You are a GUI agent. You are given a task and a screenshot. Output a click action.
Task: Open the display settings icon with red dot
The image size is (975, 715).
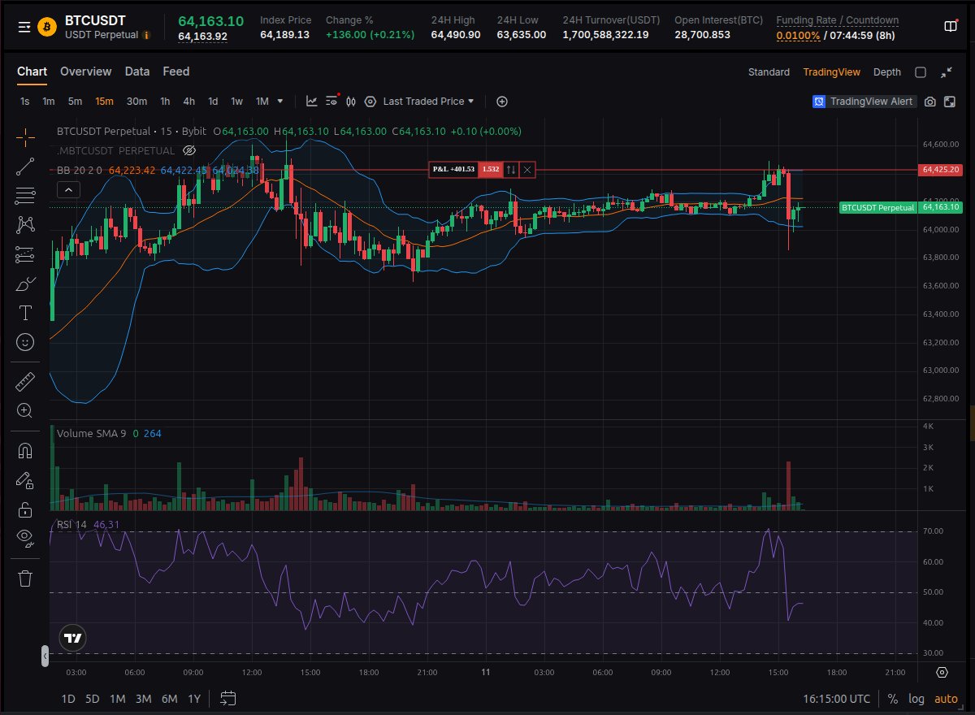331,102
